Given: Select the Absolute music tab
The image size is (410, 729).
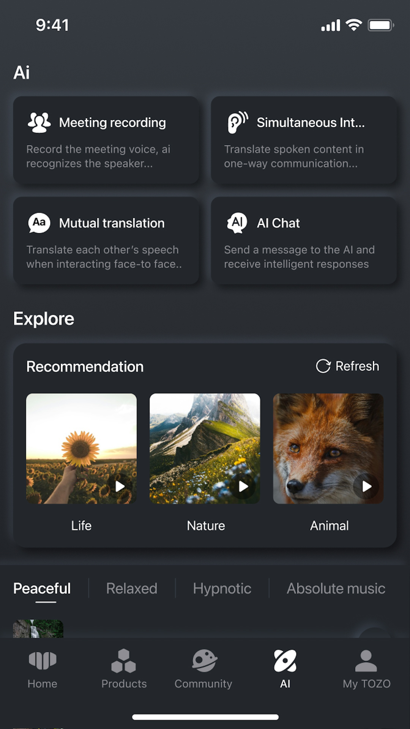Looking at the screenshot, I should (336, 589).
